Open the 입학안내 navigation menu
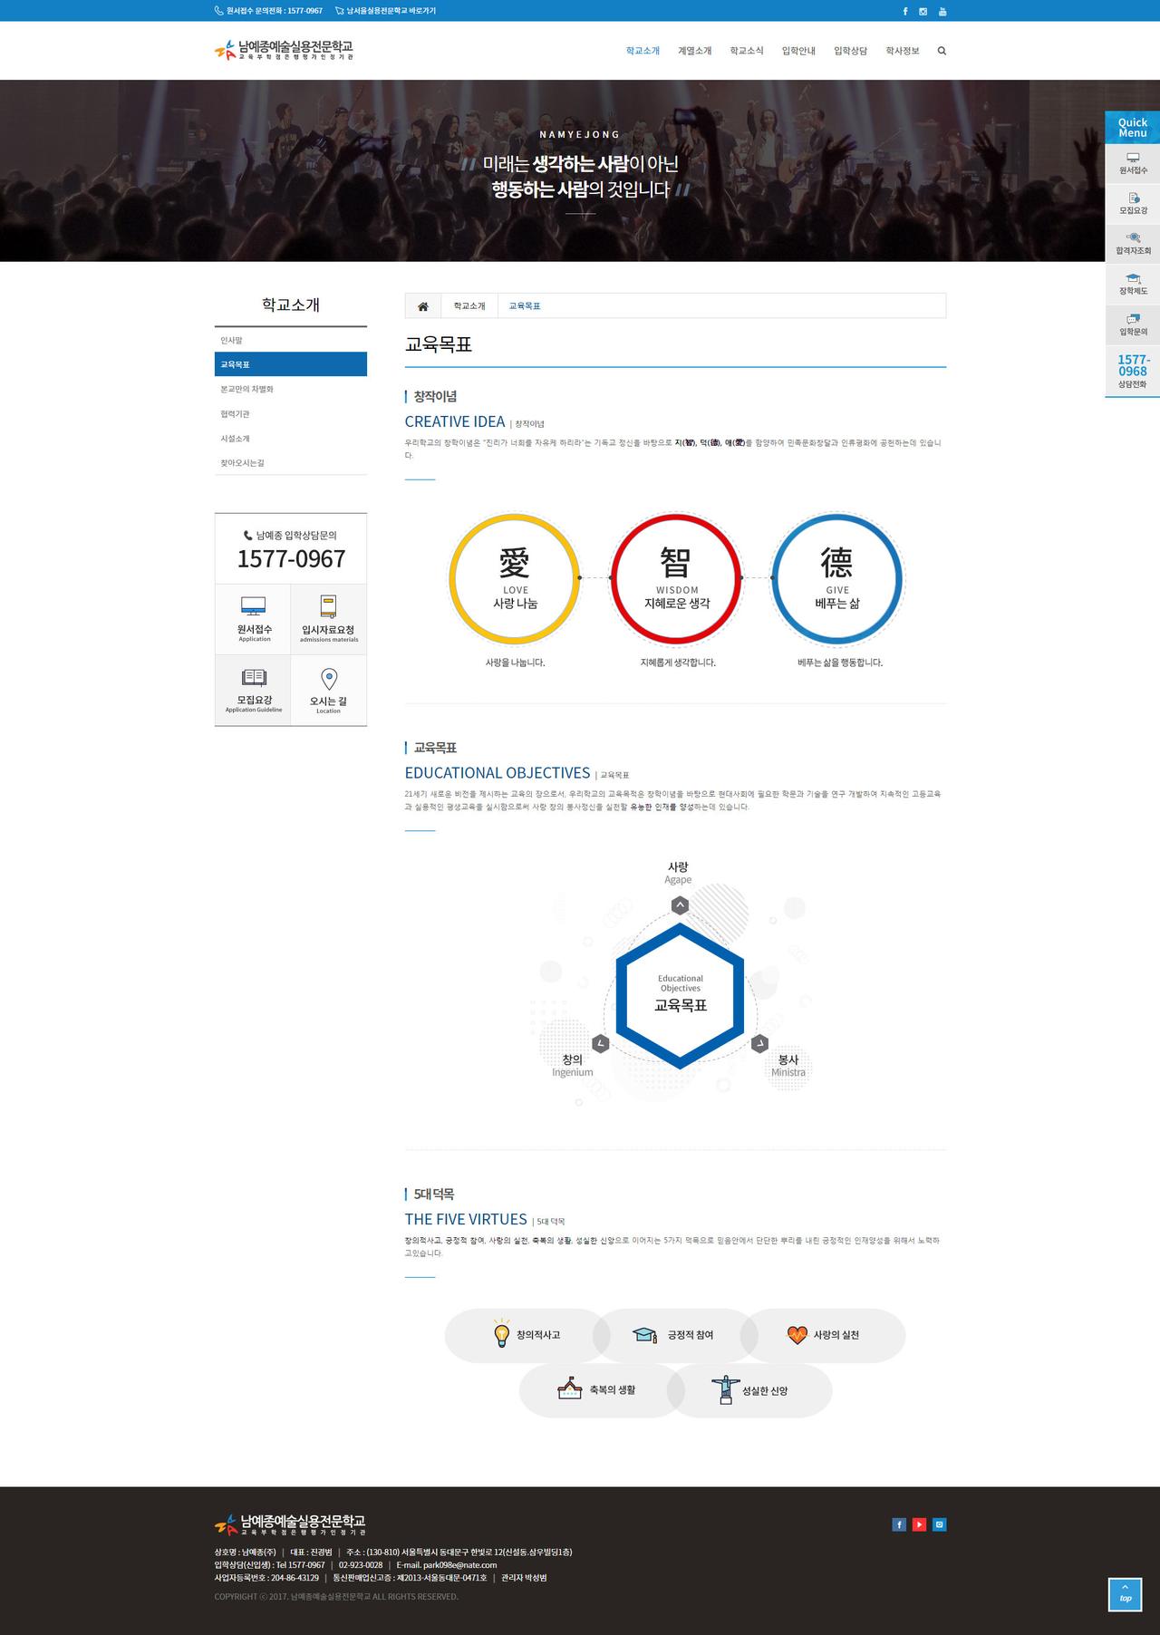The width and height of the screenshot is (1160, 1635). [x=798, y=51]
